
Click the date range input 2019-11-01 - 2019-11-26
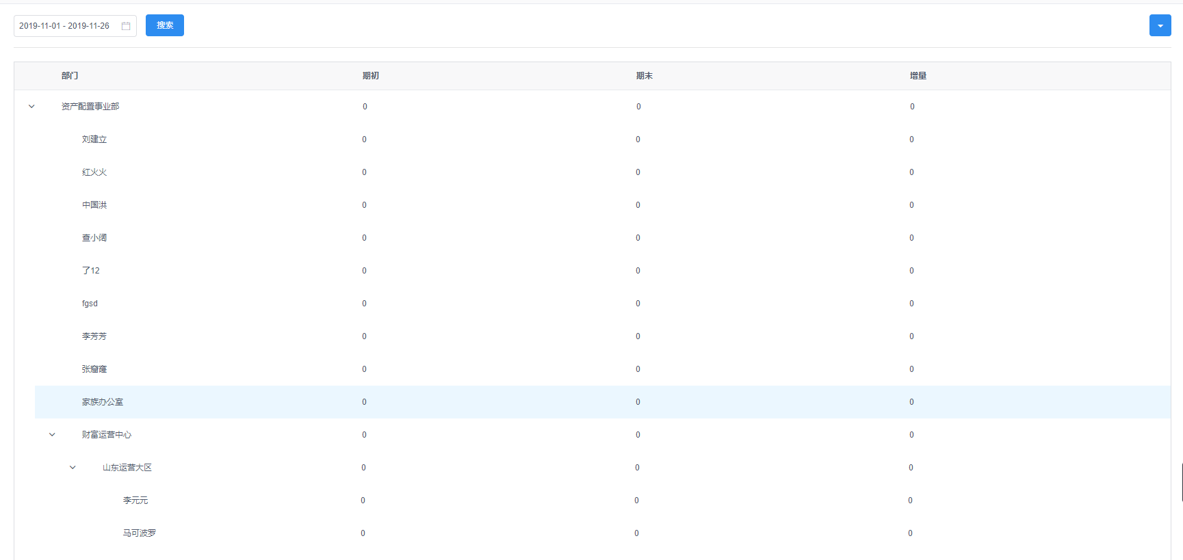point(75,26)
